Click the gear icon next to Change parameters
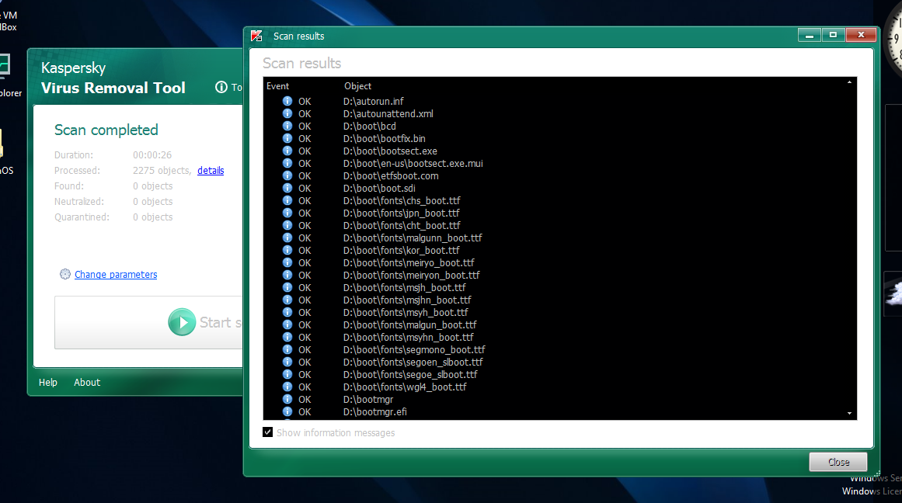902x503 pixels. 65,274
